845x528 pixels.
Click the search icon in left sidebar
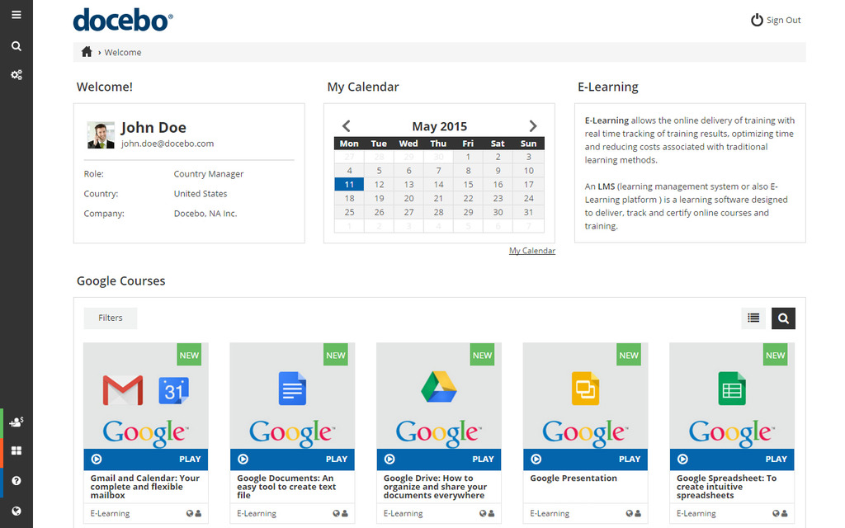16,46
